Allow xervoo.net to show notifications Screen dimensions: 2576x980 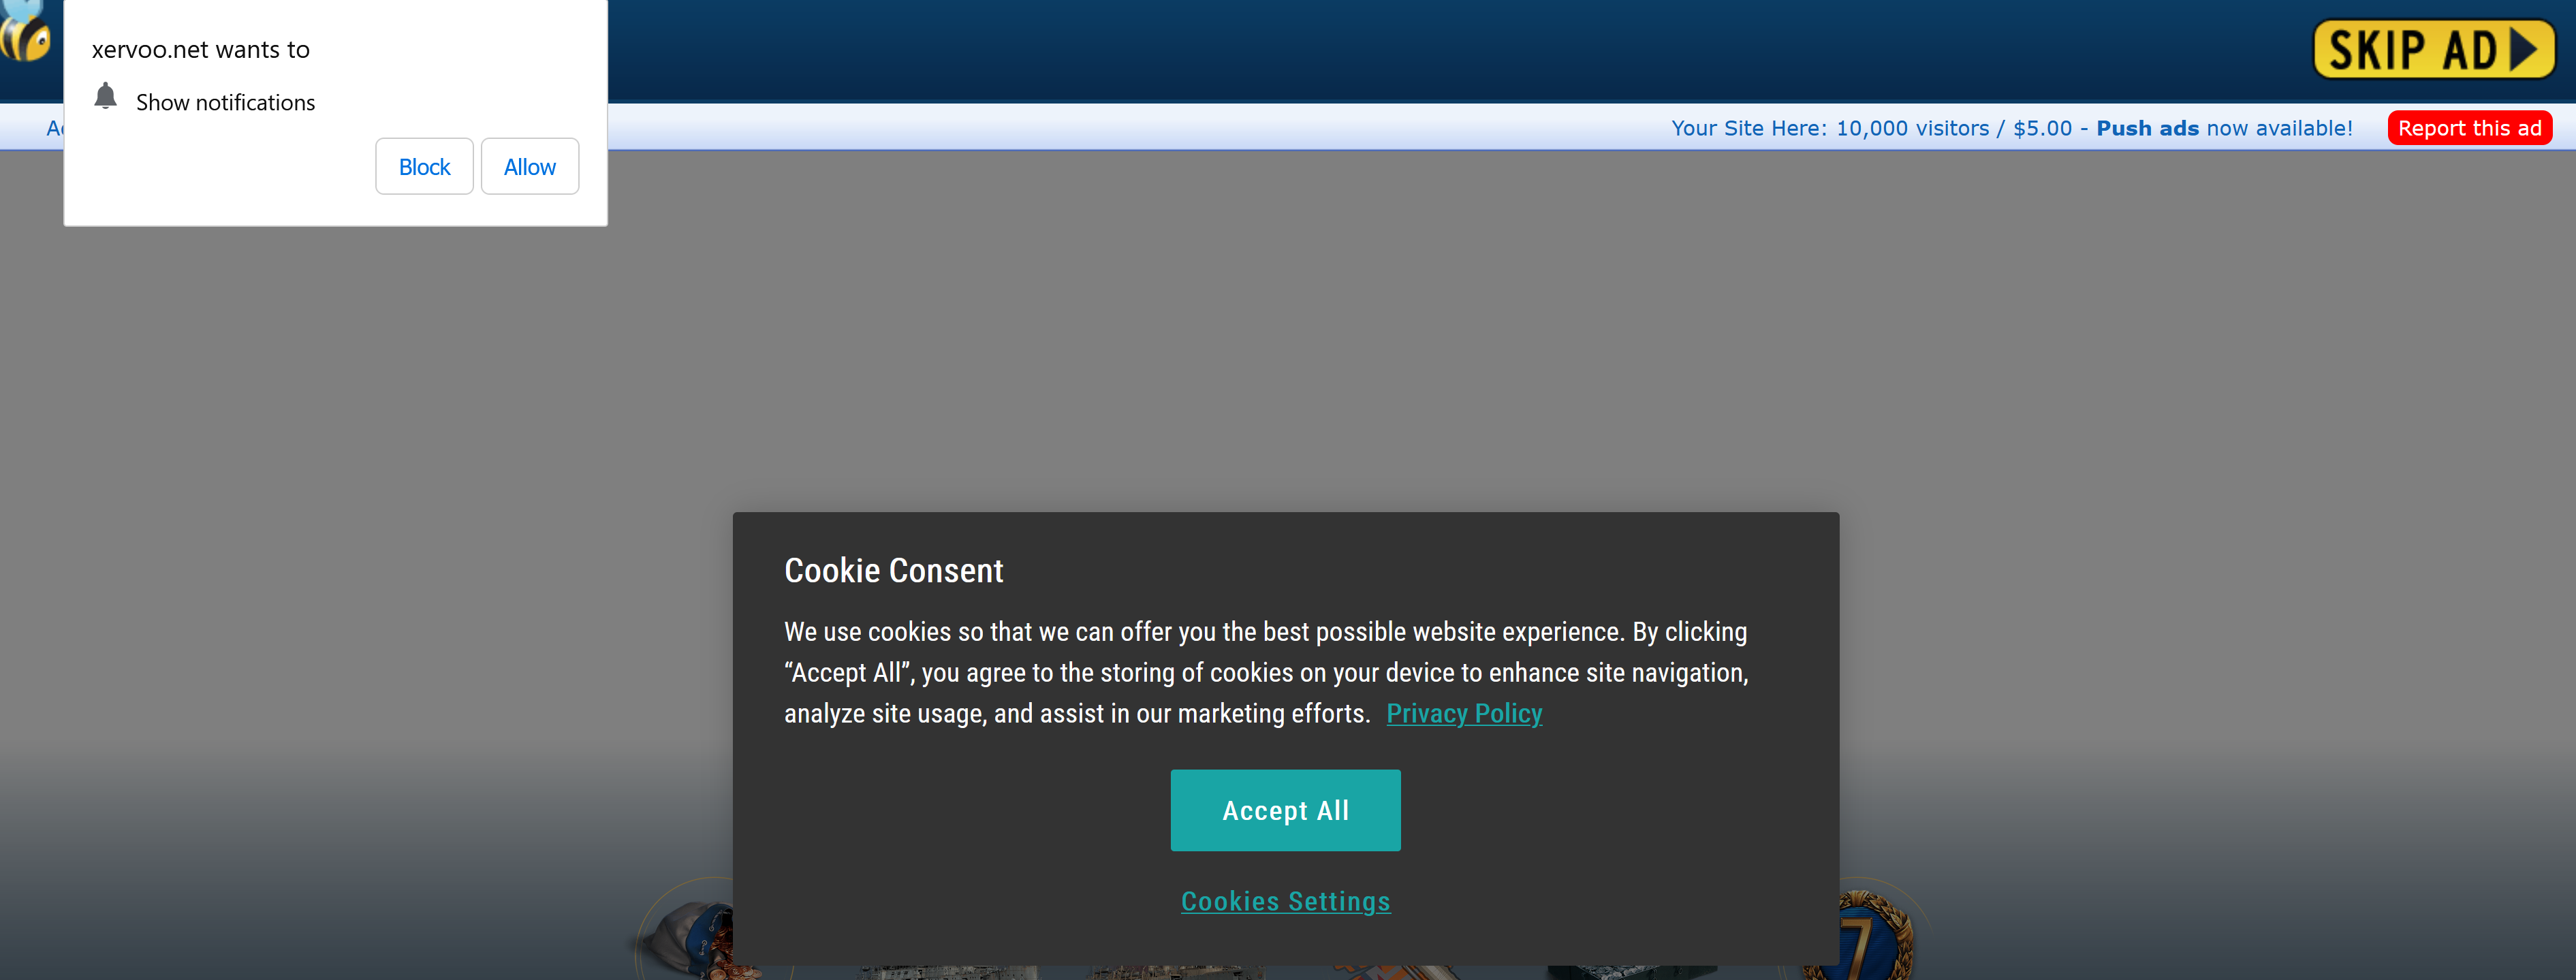coord(529,167)
